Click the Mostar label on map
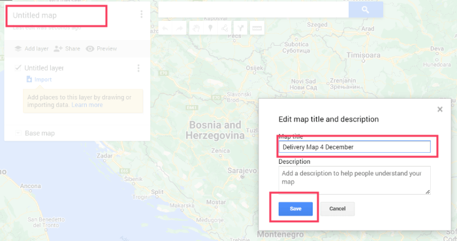The image size is (457, 241). click(x=216, y=202)
